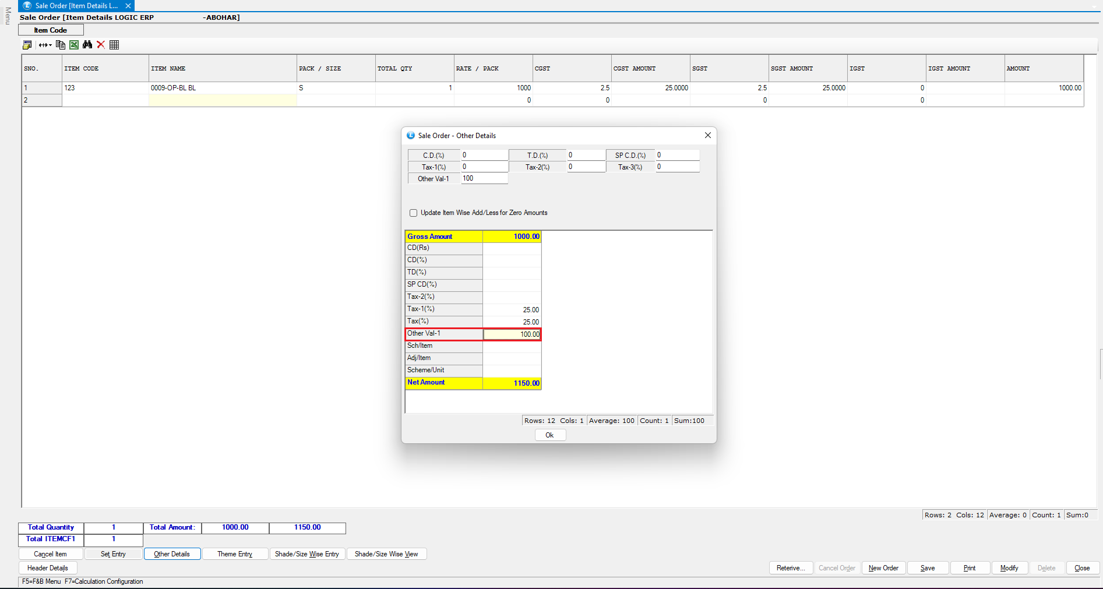This screenshot has height=589, width=1103.
Task: Focus the Other Val-1 field with 100
Action: click(484, 179)
